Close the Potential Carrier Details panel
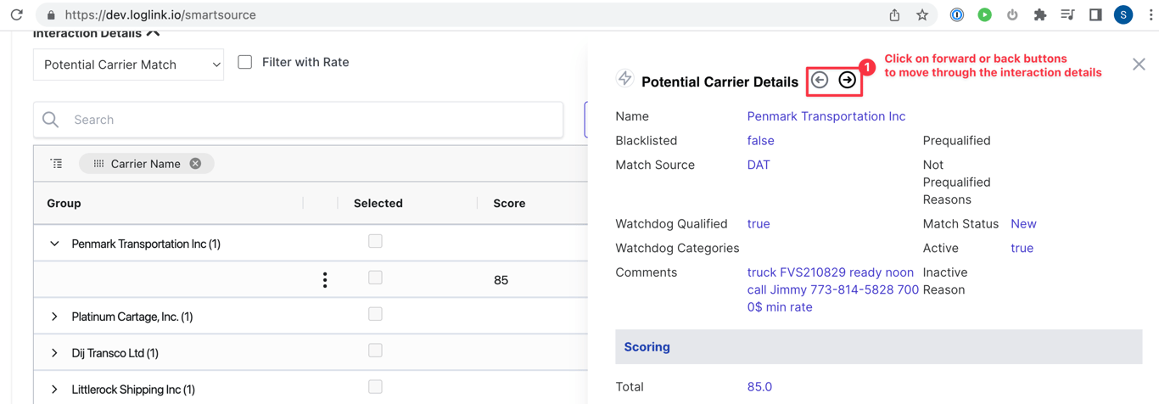Image resolution: width=1159 pixels, height=404 pixels. (1139, 65)
